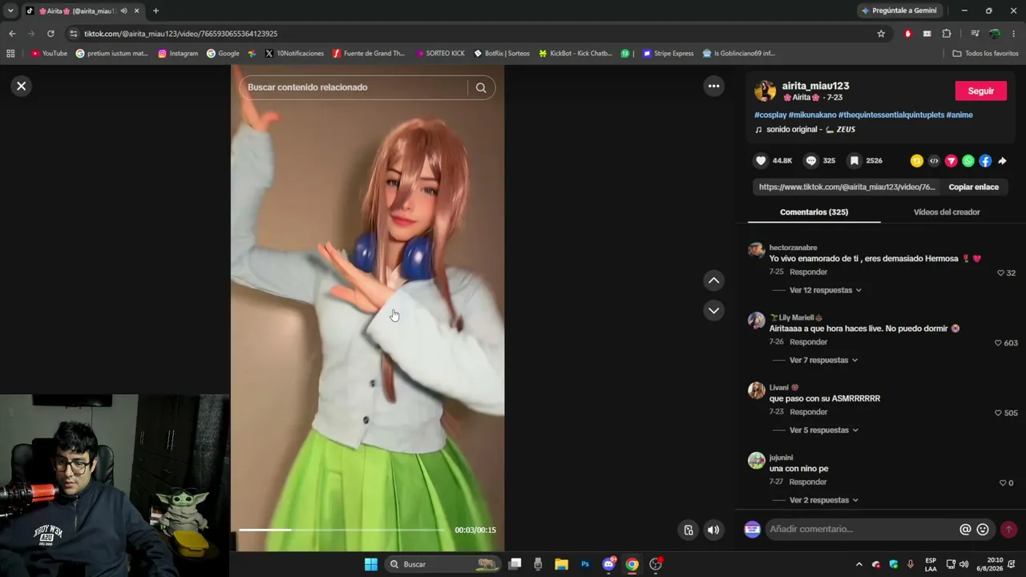This screenshot has width=1026, height=577.
Task: Like Livani's ASMR comment
Action: 998,413
